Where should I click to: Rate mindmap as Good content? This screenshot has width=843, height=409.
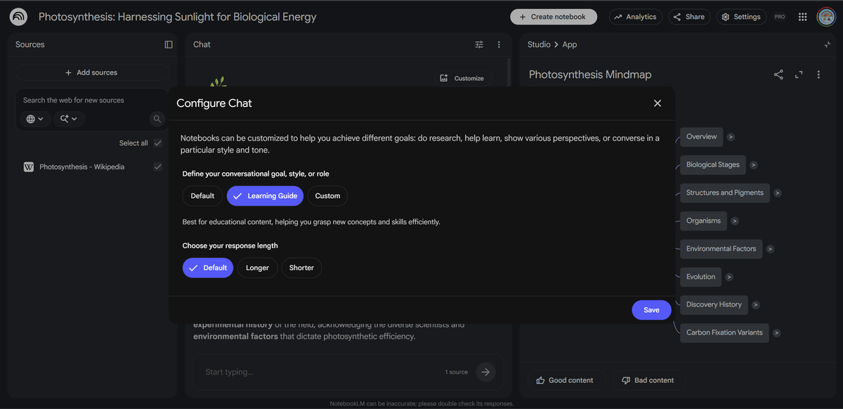click(x=565, y=380)
